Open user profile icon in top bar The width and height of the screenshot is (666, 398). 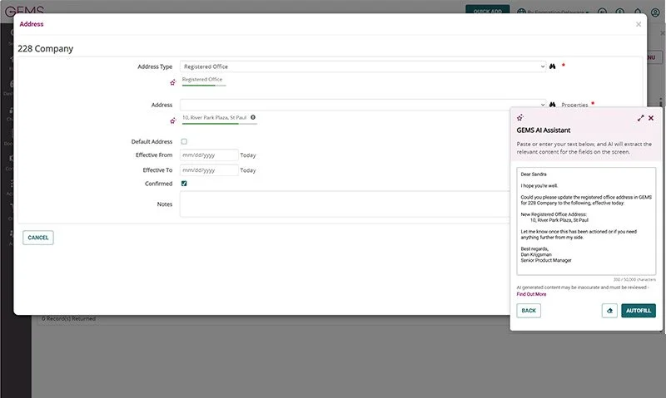pyautogui.click(x=655, y=12)
